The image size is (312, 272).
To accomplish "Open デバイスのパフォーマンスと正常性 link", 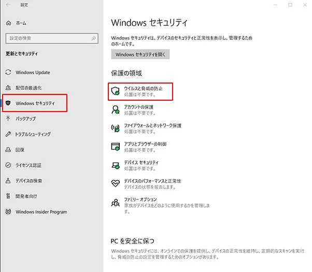I will pyautogui.click(x=152, y=181).
